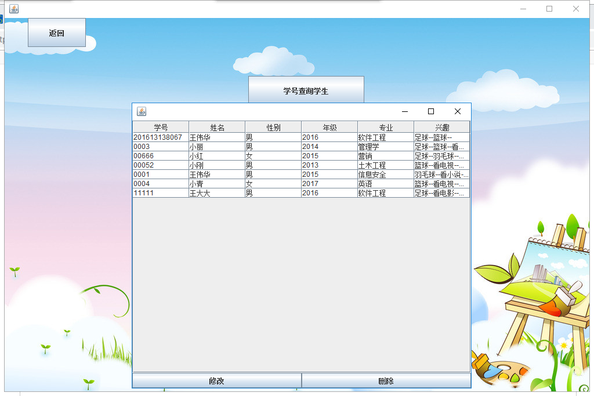Select the 姓名 column header
Image resolution: width=594 pixels, height=396 pixels.
click(x=217, y=128)
